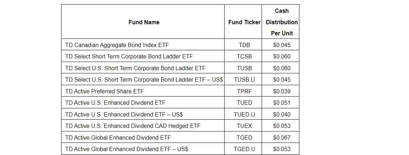Click the Fund Ticker column header

click(244, 22)
